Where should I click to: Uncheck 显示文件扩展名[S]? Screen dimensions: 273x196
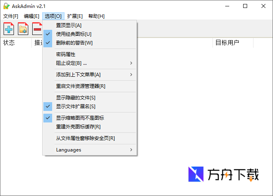[90, 107]
